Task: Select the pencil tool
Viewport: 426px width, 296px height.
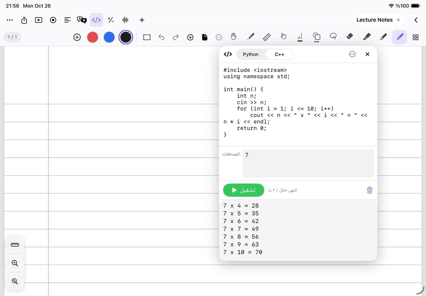Action: tap(383, 37)
